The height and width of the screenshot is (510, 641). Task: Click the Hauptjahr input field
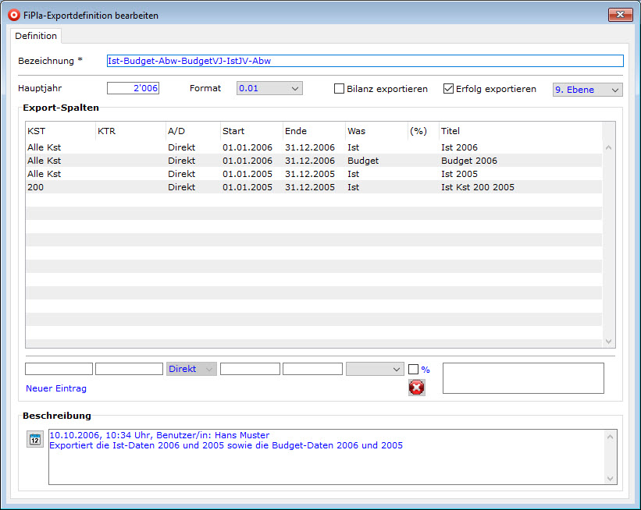point(133,89)
